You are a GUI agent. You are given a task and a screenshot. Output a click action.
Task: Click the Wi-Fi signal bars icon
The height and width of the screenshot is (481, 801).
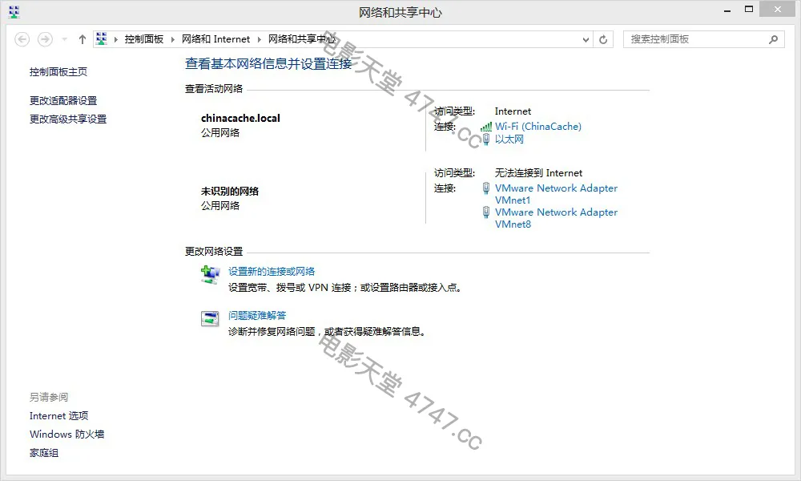click(x=485, y=127)
